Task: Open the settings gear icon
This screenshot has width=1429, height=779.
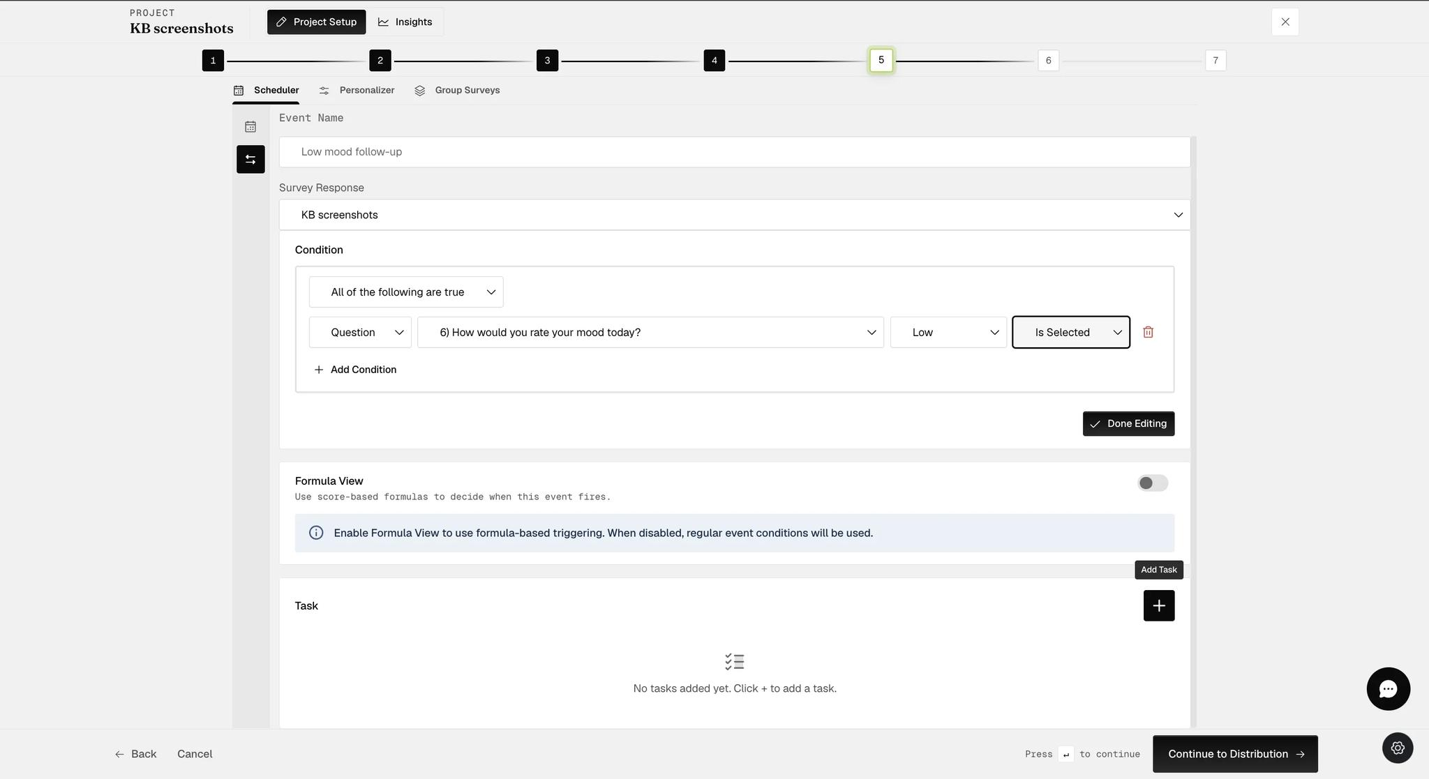Action: tap(1398, 748)
